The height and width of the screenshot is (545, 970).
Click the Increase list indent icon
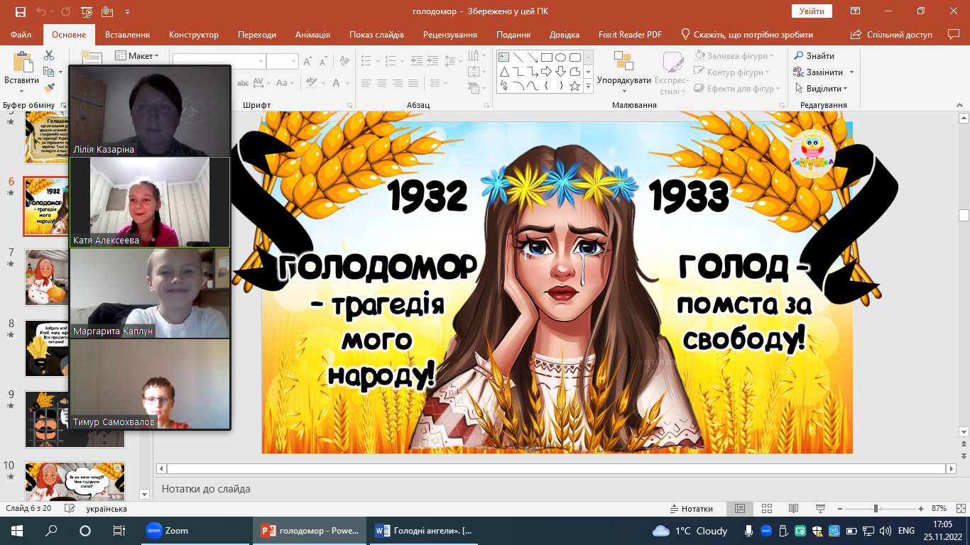(433, 61)
